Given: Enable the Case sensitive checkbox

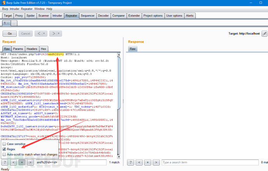Looking at the screenshot, I should pos(4,144).
